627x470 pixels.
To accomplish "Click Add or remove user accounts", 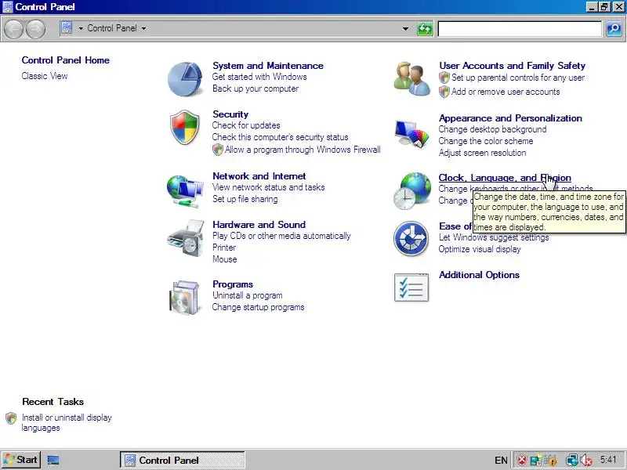I will 506,92.
